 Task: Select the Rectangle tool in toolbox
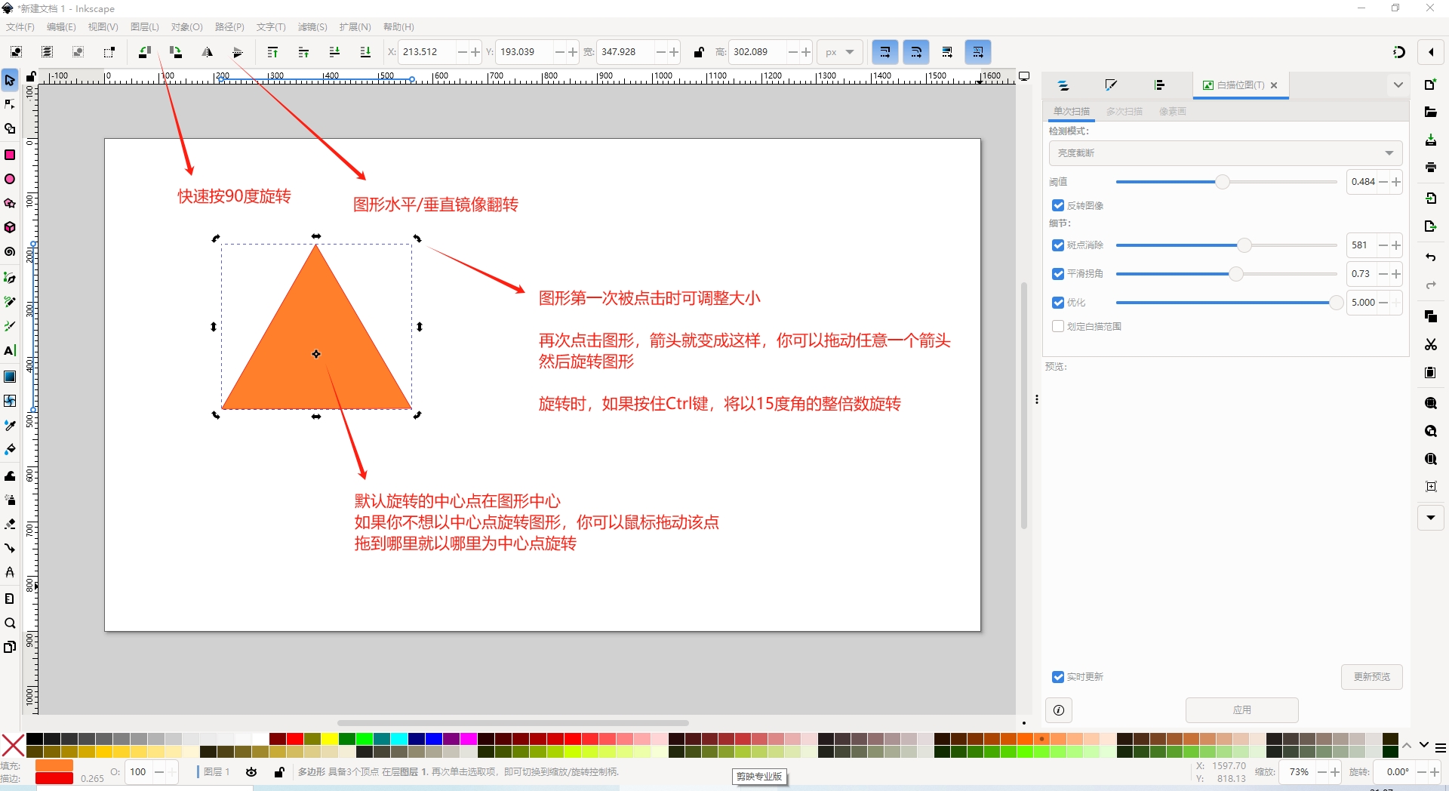pos(10,155)
